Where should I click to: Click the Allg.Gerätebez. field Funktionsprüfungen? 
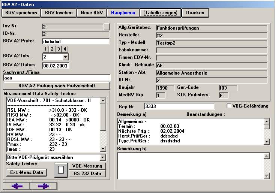tap(212, 28)
